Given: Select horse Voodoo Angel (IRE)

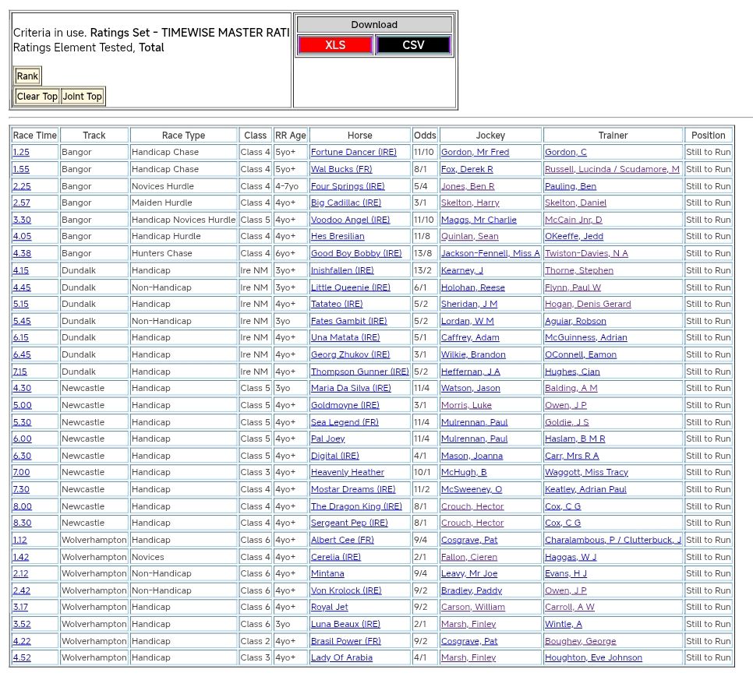Looking at the screenshot, I should tap(351, 220).
